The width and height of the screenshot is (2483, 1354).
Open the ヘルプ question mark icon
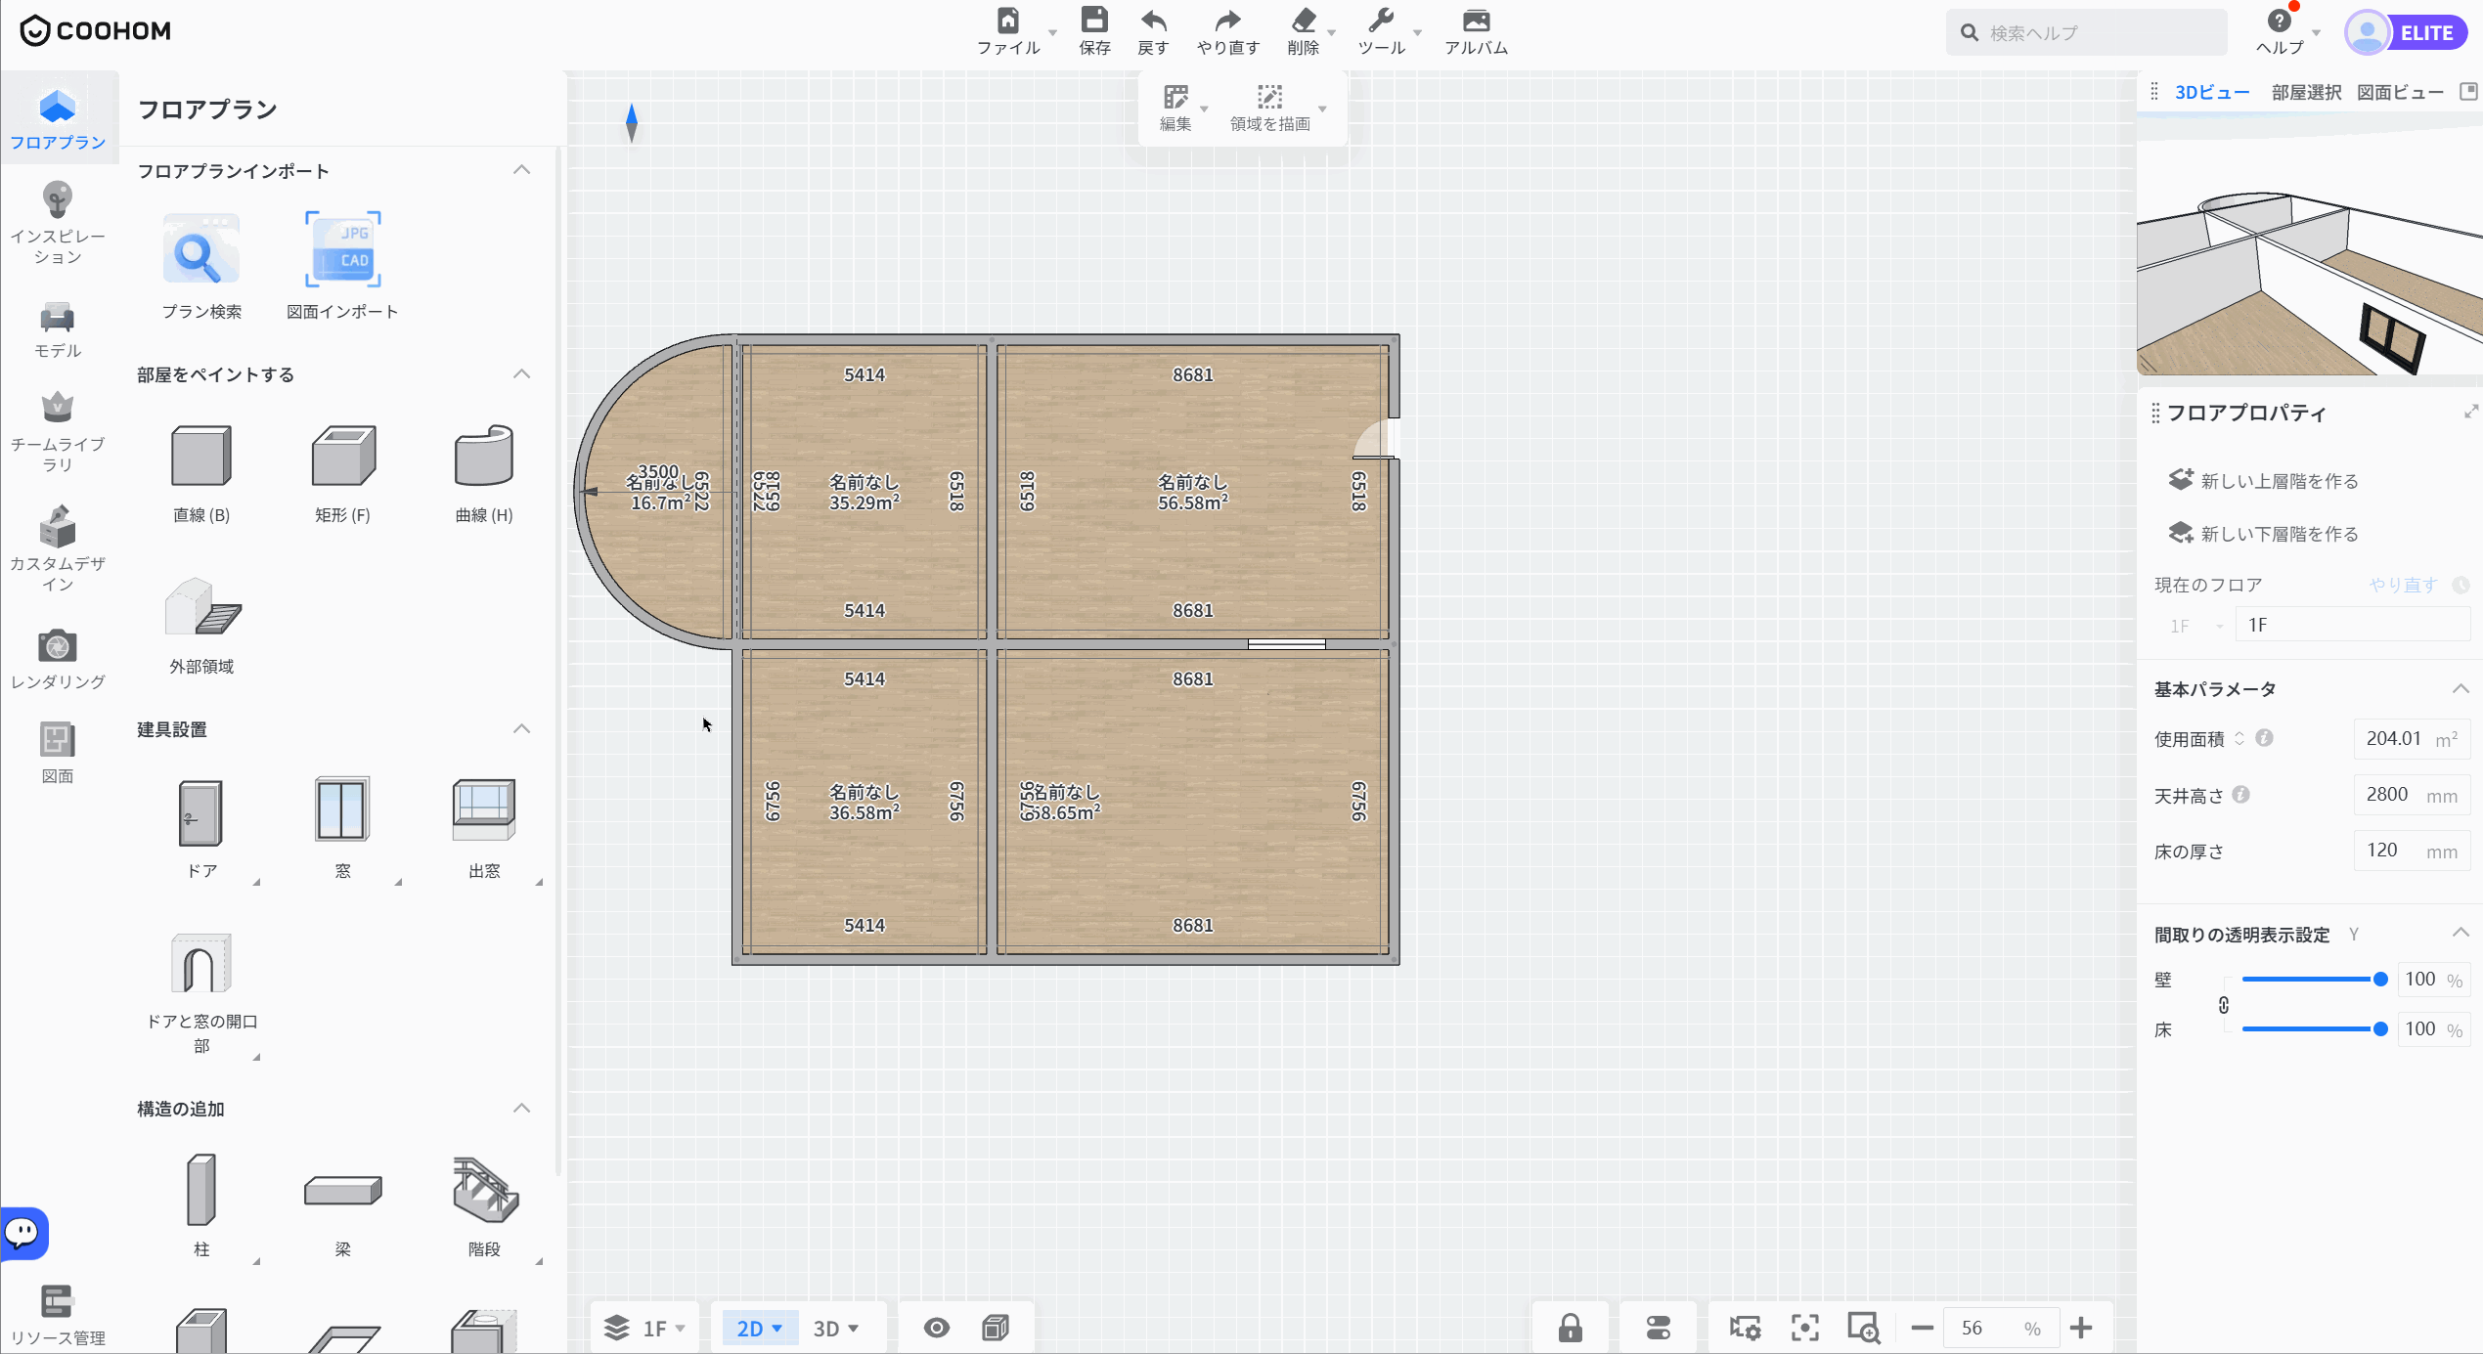(x=2280, y=21)
